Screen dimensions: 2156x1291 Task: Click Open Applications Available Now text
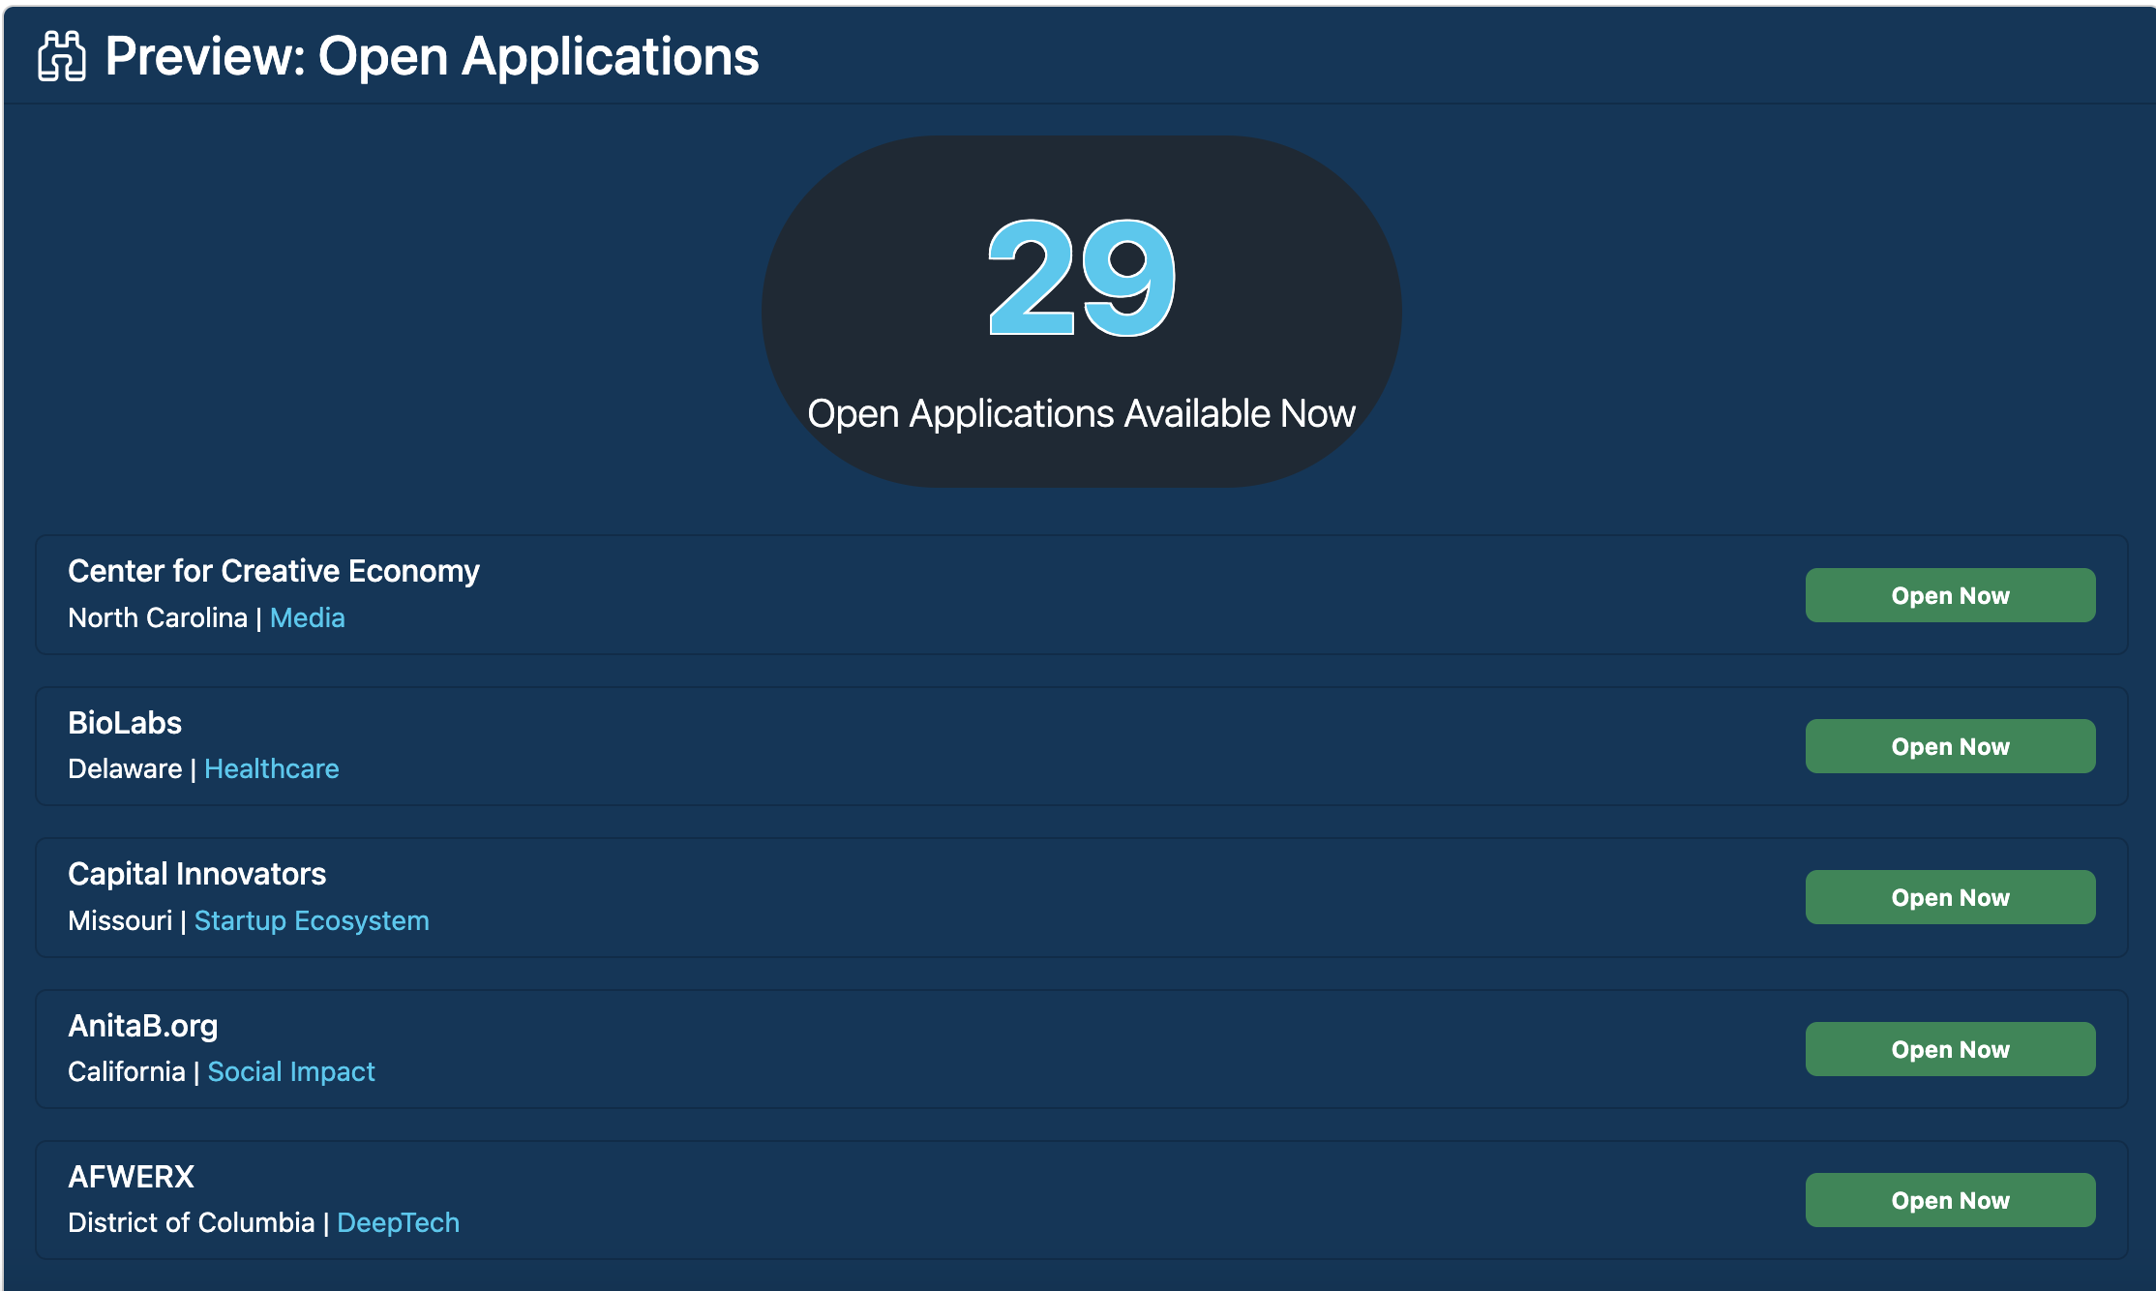tap(1081, 414)
